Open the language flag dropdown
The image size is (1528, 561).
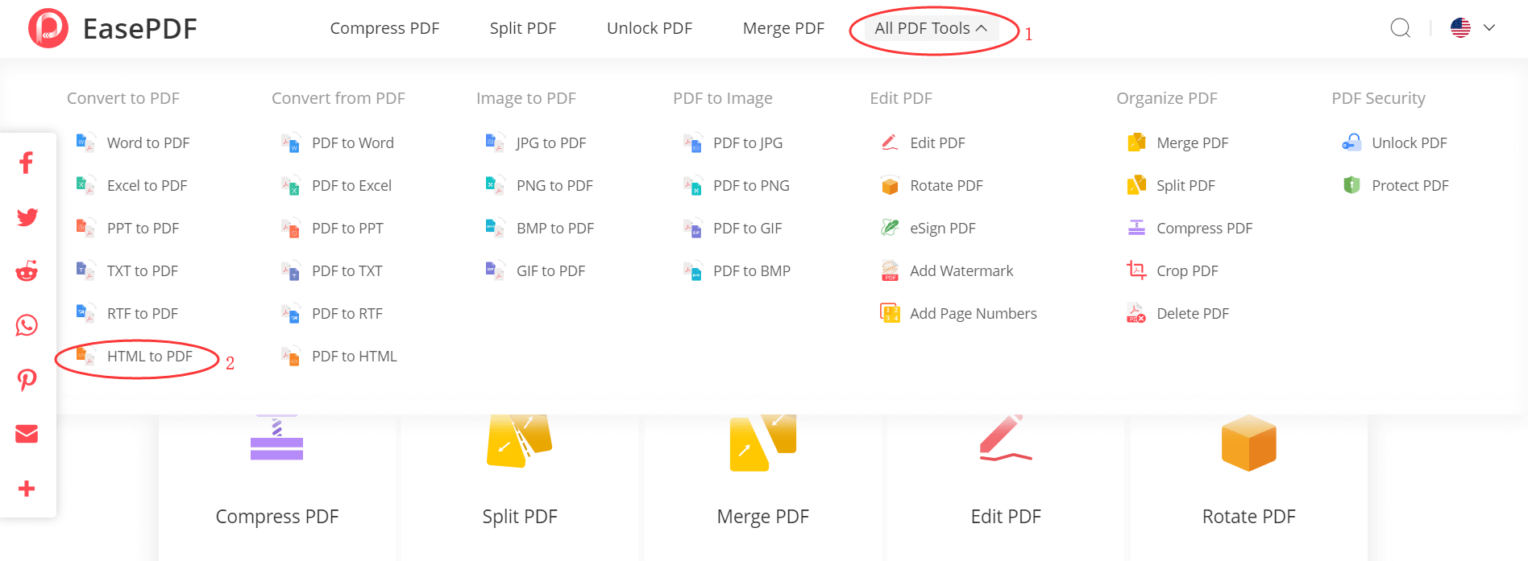point(1472,28)
